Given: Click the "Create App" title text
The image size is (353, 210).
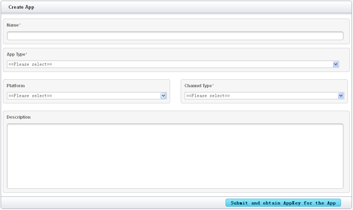Looking at the screenshot, I should click(x=21, y=7).
